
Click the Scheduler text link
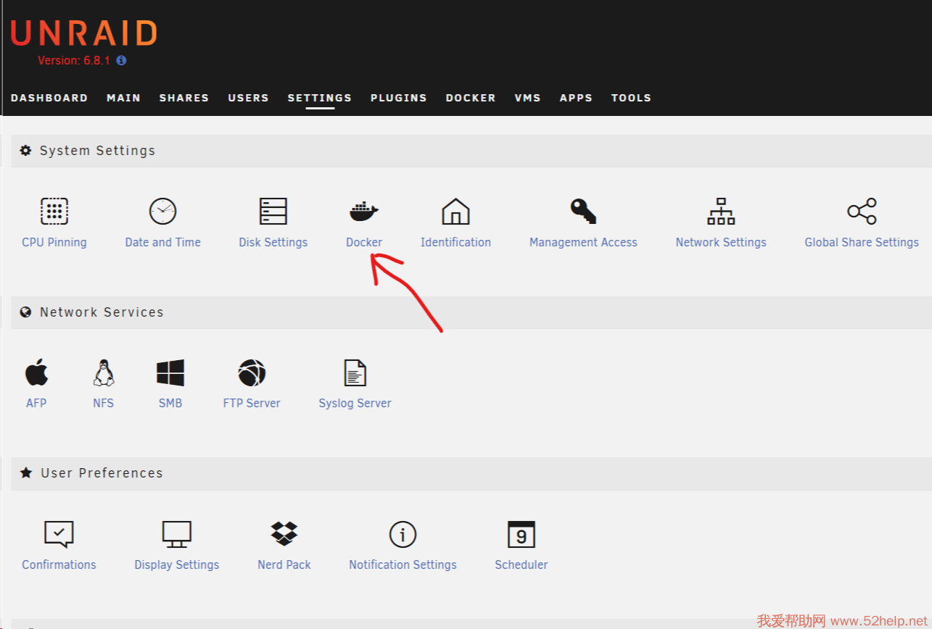521,565
